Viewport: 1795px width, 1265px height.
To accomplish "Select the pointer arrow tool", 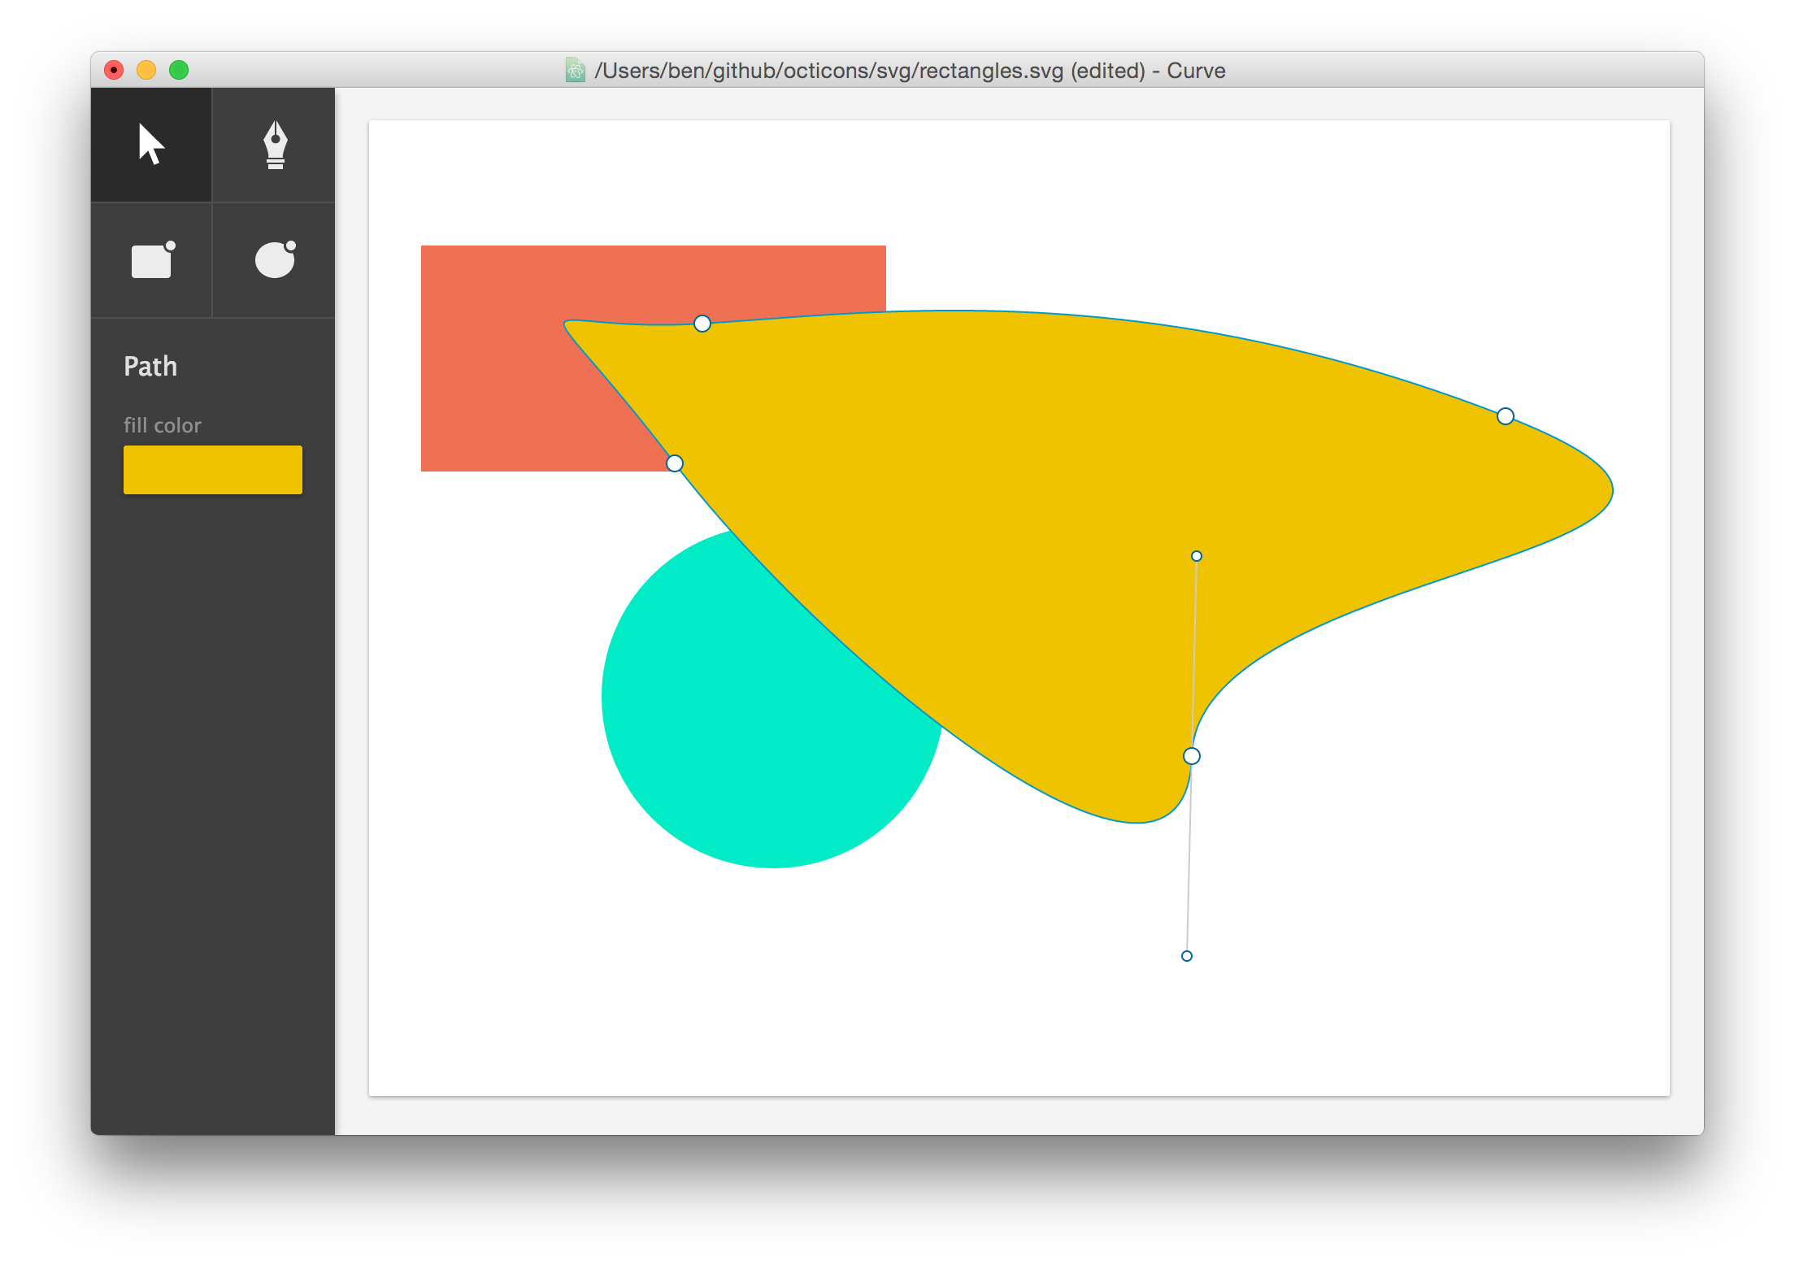I will pos(151,145).
